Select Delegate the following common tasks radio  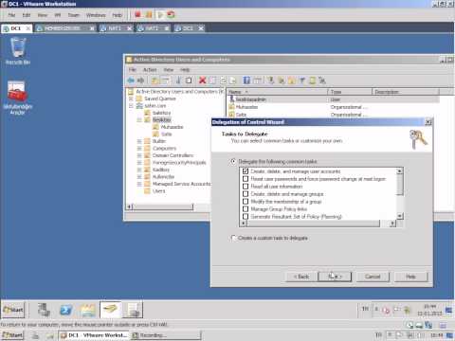point(233,161)
